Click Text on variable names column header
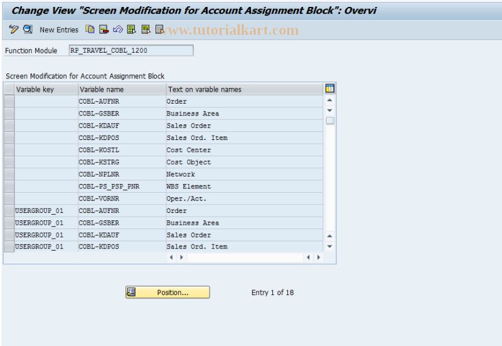Image resolution: width=502 pixels, height=346 pixels. click(245, 89)
